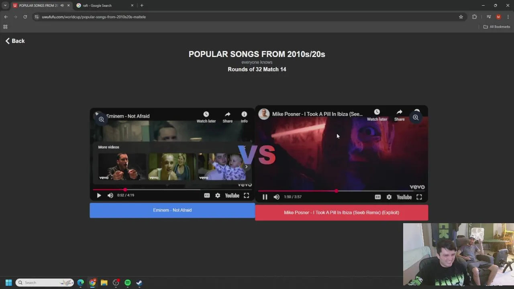Open the browser extensions menu
514x289 pixels.
[475, 17]
